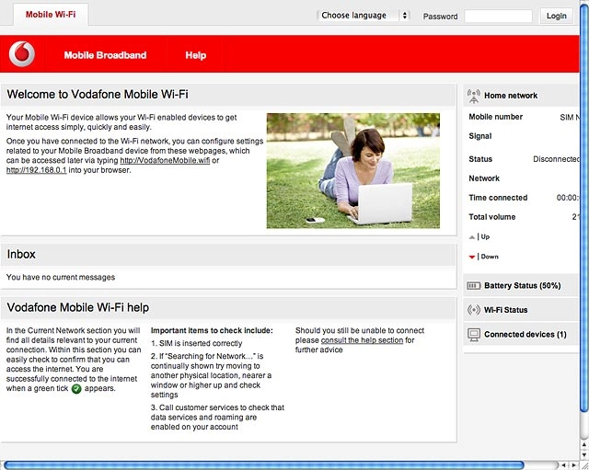Click the Connected devices monitor icon
Viewport: 589px width, 470px height.
click(474, 335)
